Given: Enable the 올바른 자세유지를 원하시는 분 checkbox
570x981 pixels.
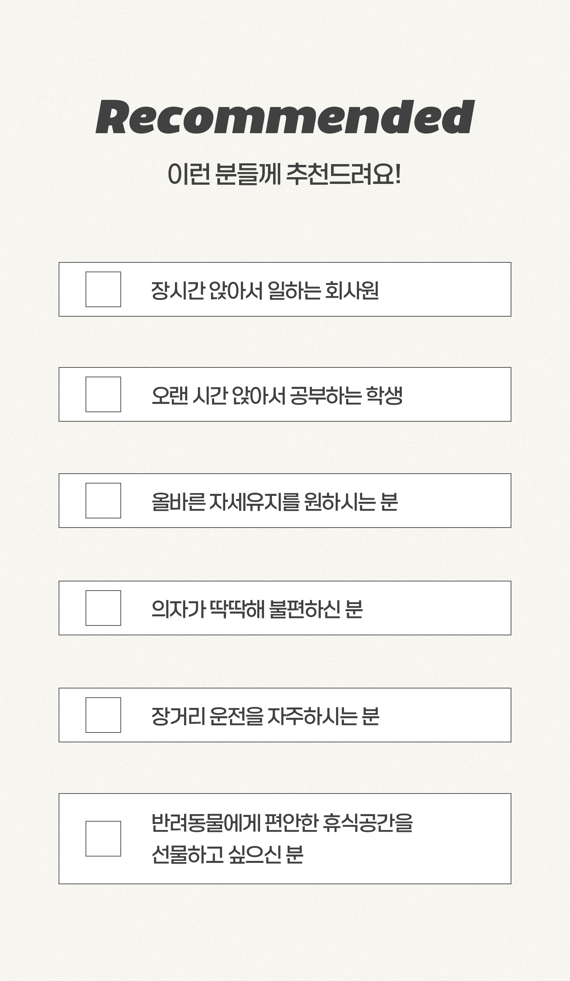Looking at the screenshot, I should (103, 501).
